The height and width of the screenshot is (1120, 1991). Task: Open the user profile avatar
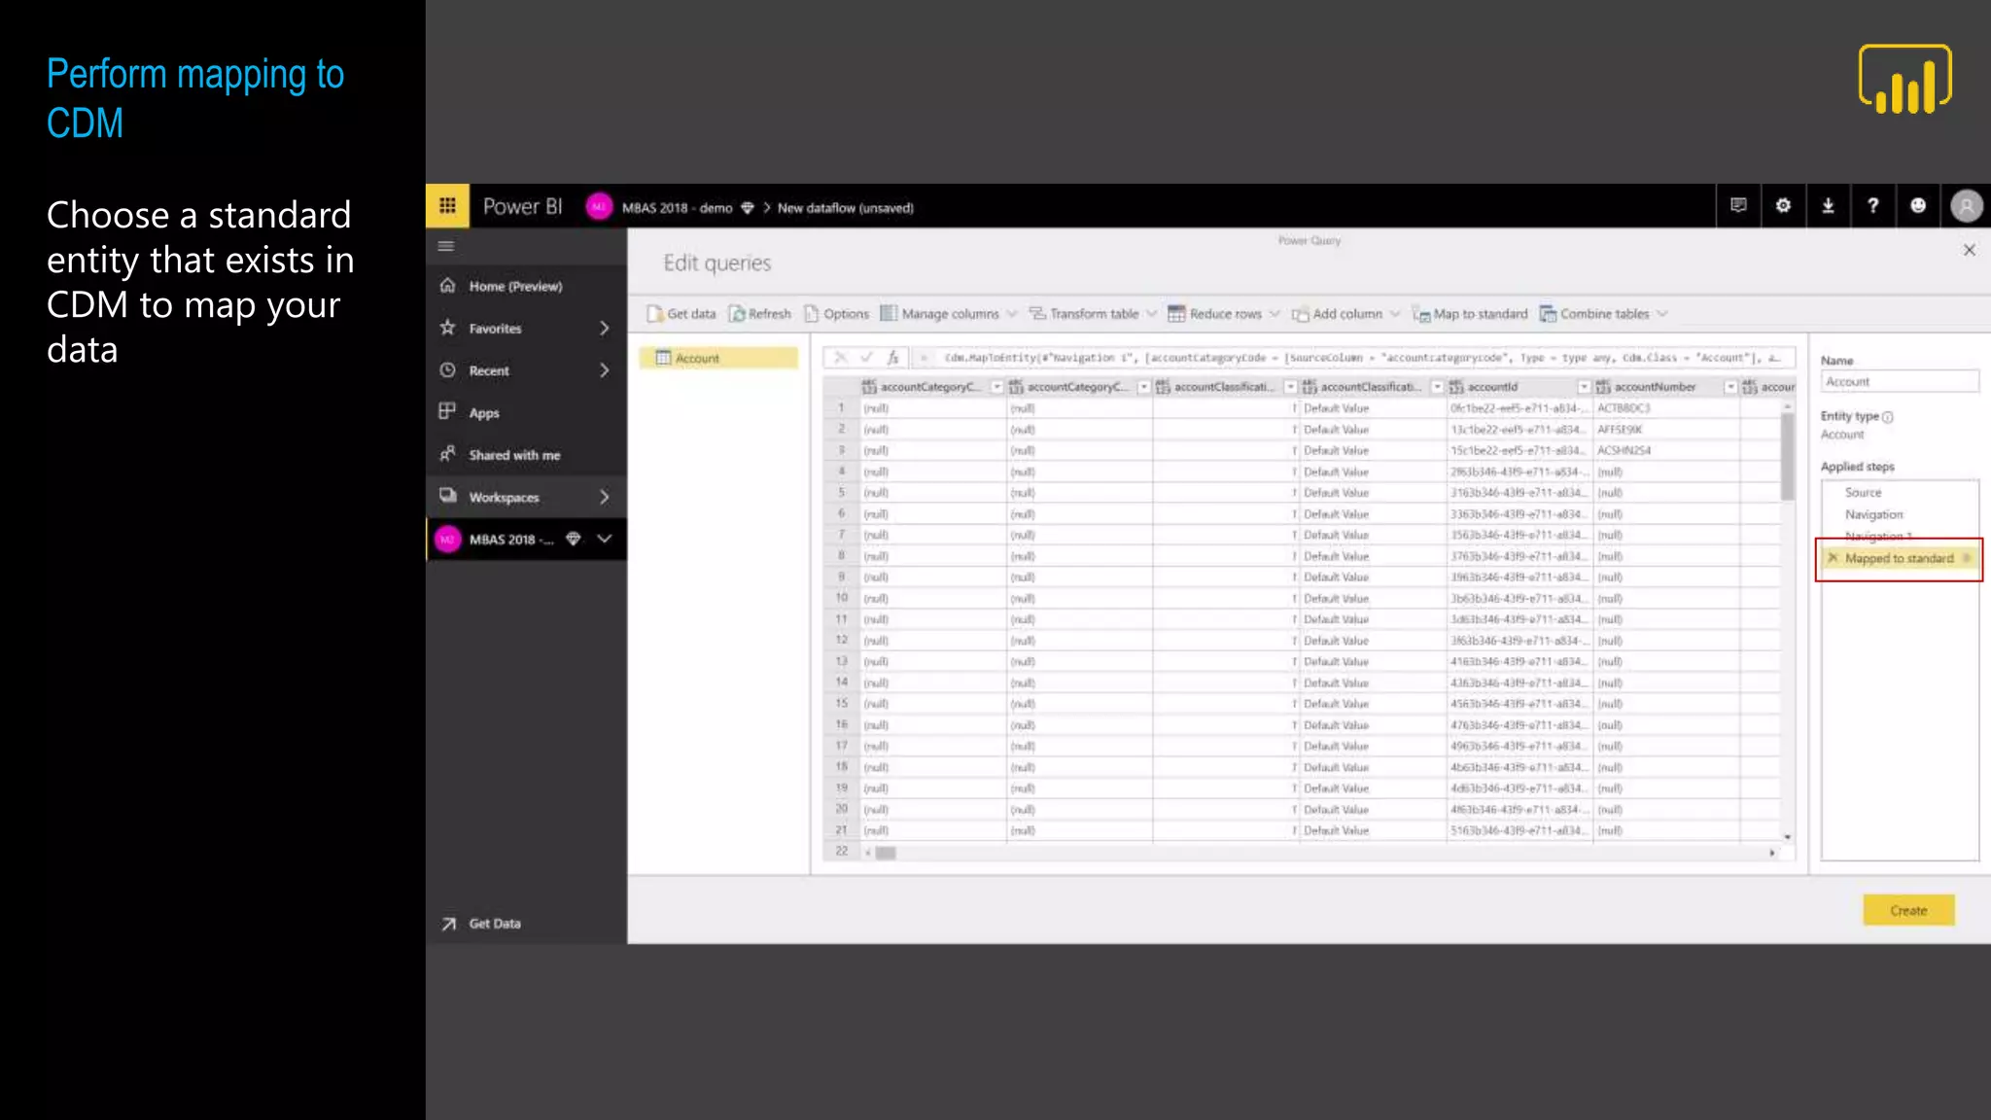tap(1966, 206)
